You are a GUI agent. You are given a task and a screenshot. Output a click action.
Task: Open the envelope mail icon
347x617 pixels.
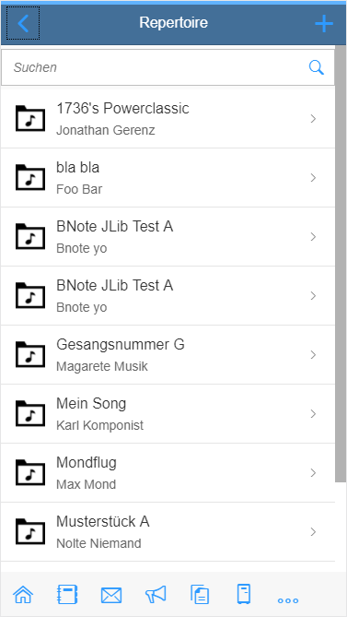click(111, 595)
